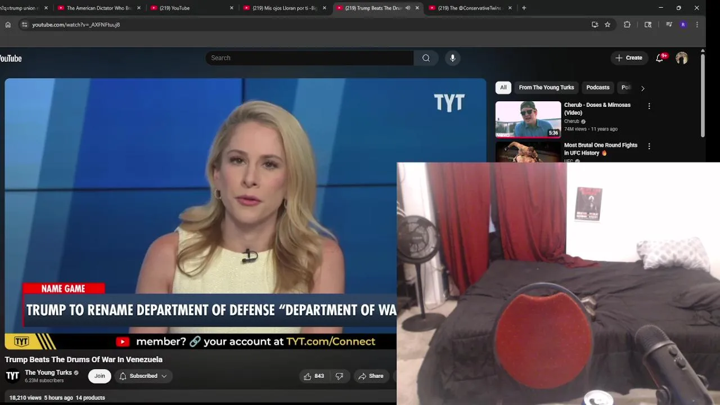Open The Young Turks channel name link
Image resolution: width=720 pixels, height=405 pixels.
tap(48, 372)
